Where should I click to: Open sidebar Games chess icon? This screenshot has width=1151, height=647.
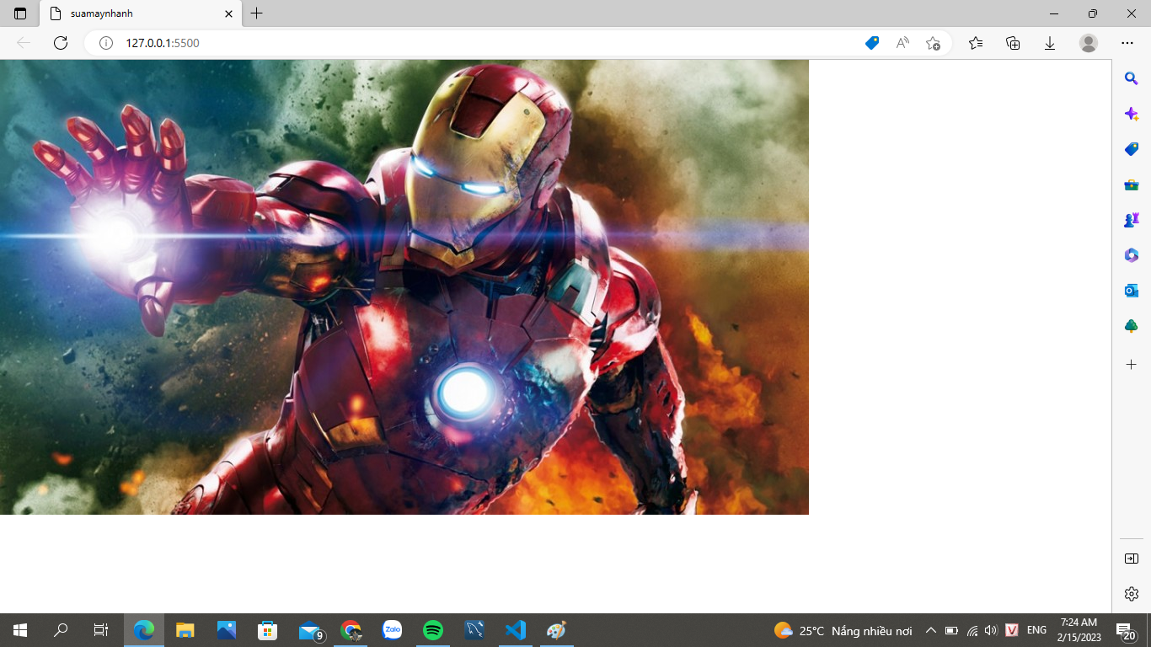coord(1132,220)
